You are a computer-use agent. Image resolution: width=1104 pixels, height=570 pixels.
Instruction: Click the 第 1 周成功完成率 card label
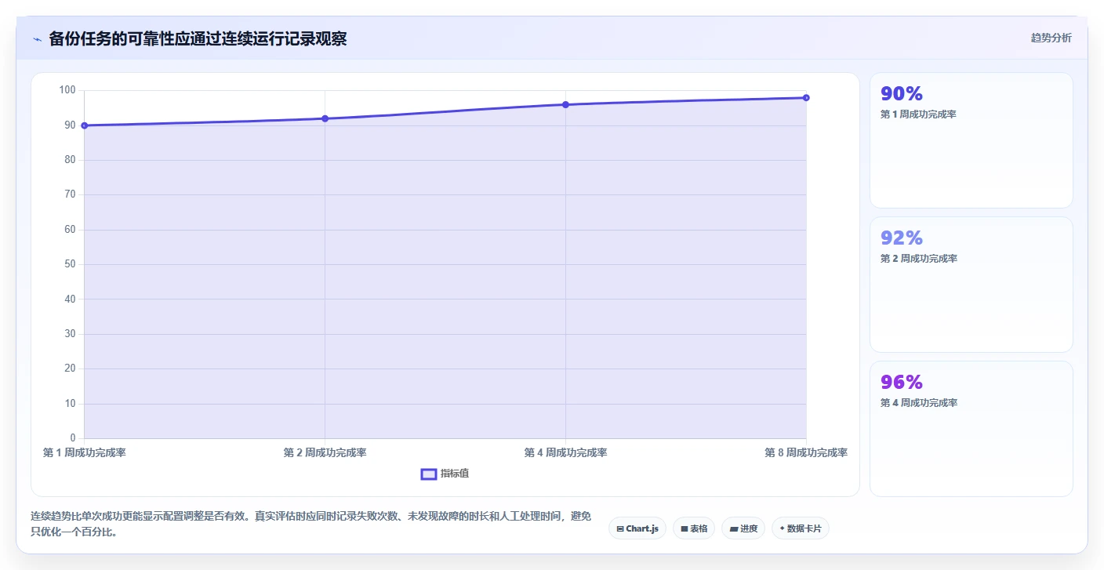click(918, 114)
